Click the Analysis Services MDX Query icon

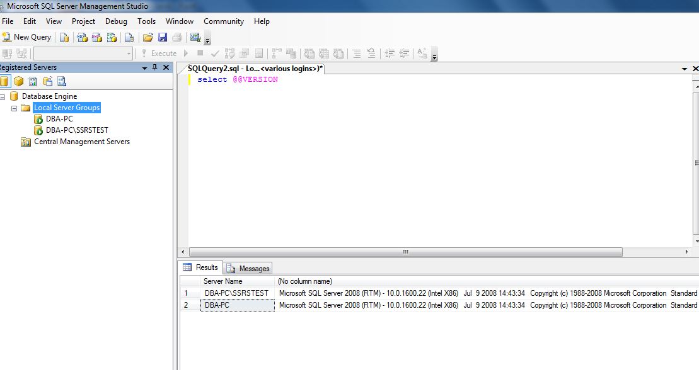coord(82,37)
